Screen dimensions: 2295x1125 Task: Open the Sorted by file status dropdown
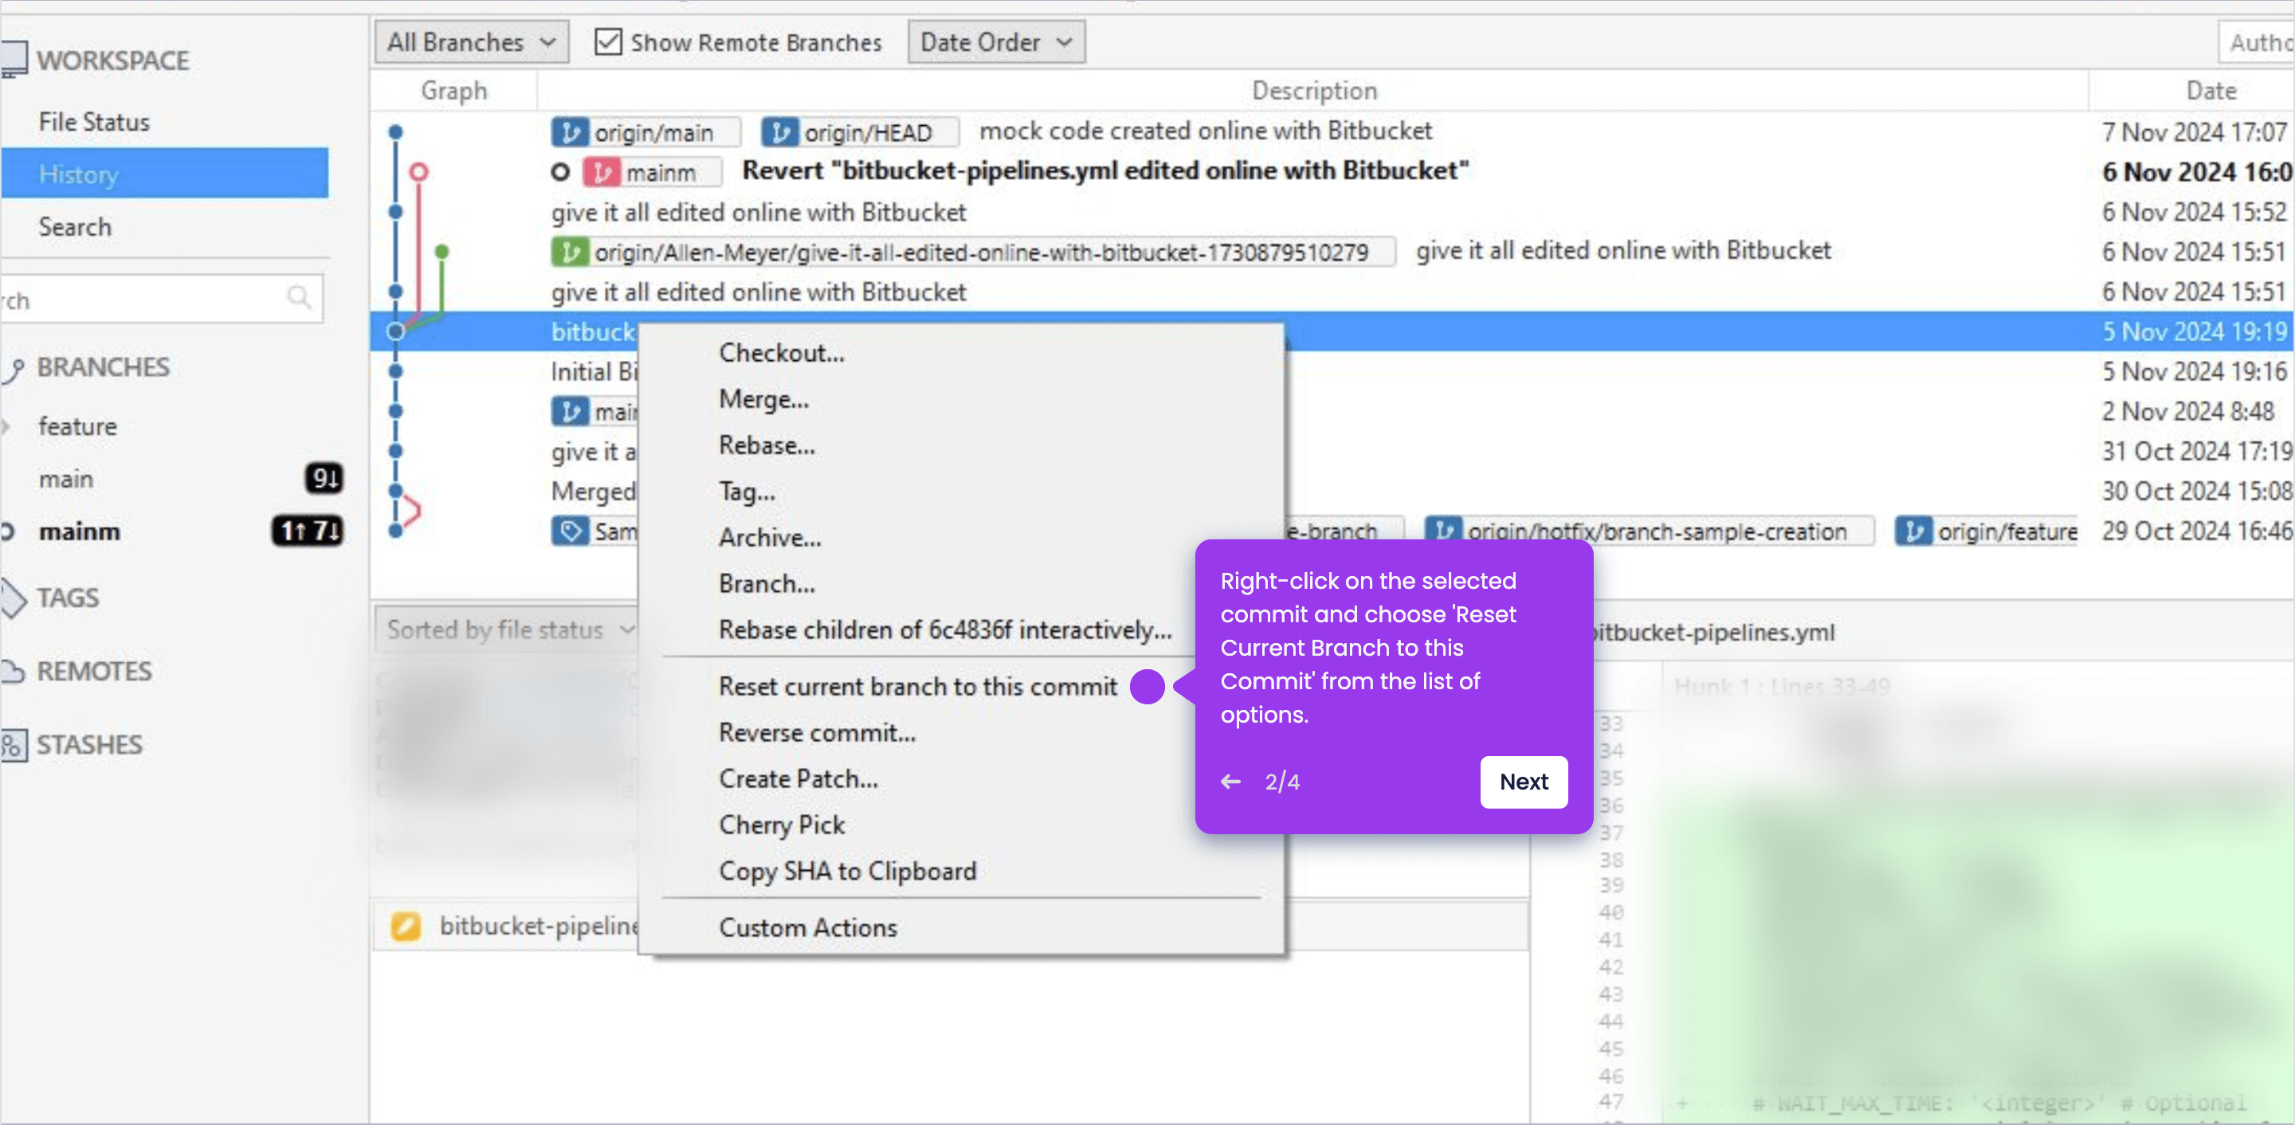(508, 629)
